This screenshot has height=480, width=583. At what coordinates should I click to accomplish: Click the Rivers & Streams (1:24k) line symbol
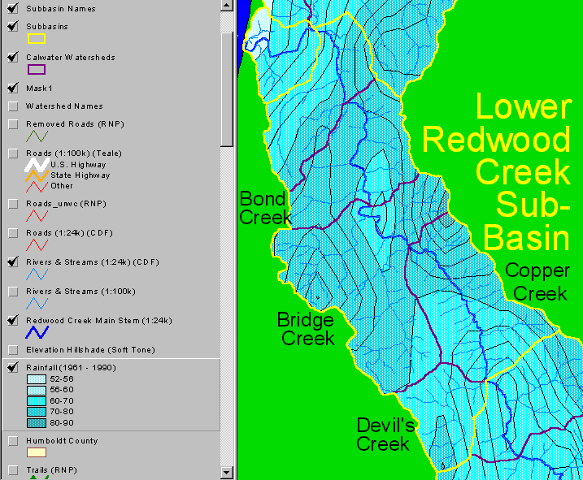pos(37,275)
